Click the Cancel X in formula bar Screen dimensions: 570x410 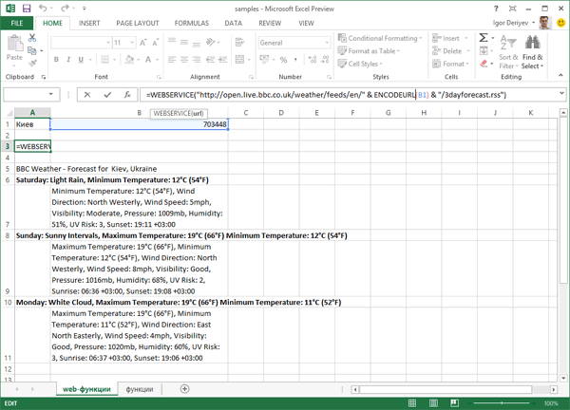point(87,95)
